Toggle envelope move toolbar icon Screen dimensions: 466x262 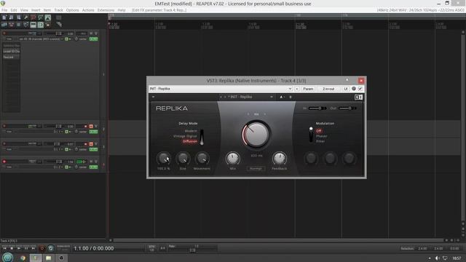tap(26, 25)
